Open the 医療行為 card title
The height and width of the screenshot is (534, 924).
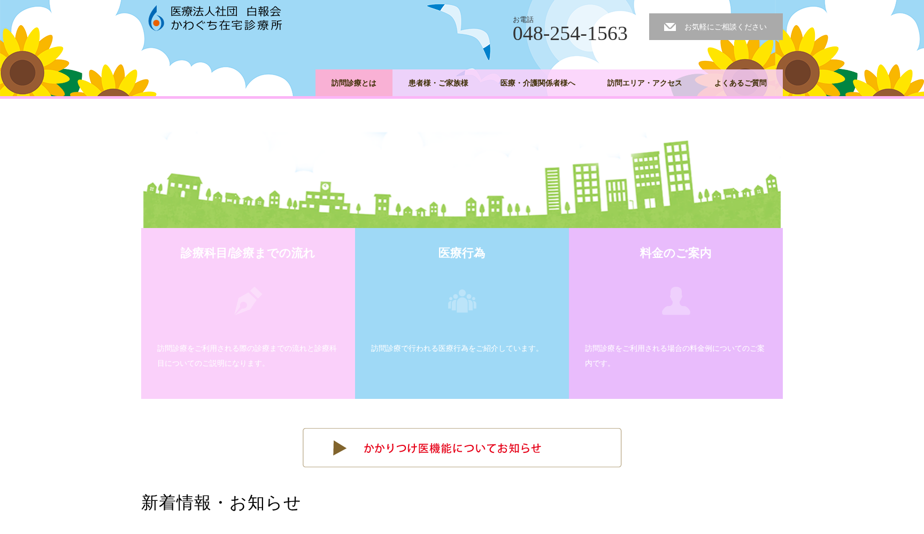(461, 253)
